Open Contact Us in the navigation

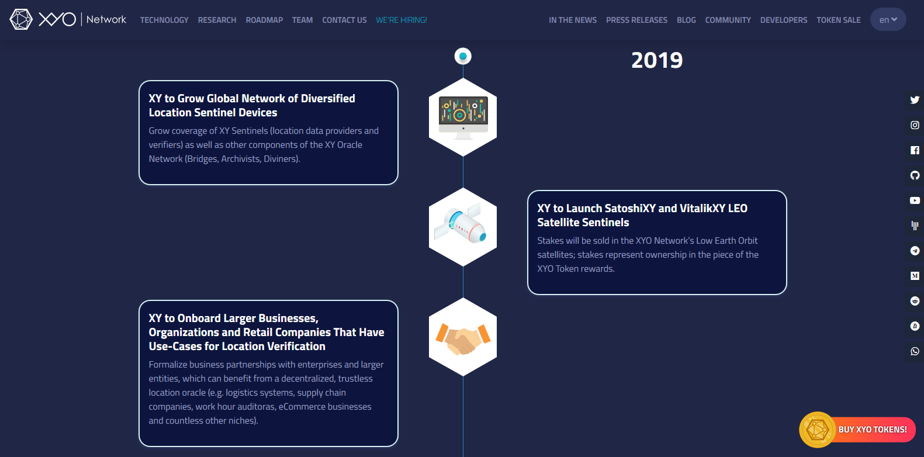click(344, 20)
